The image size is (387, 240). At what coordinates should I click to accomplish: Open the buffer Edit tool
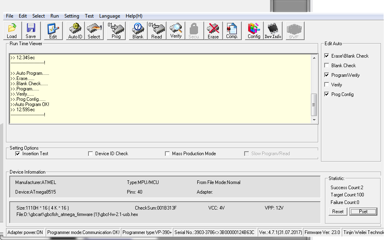52,30
